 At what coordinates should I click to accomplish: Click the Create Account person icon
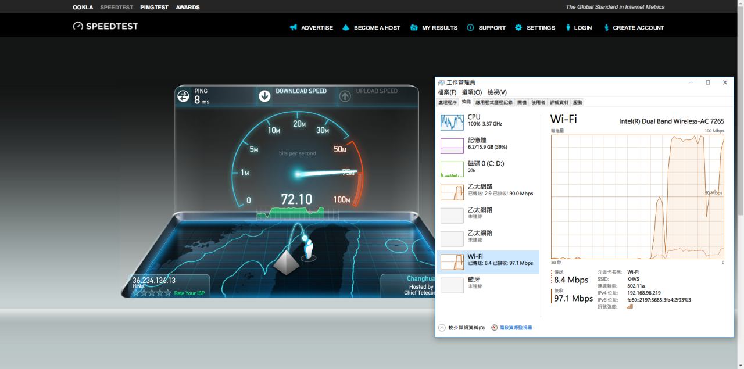tap(607, 27)
